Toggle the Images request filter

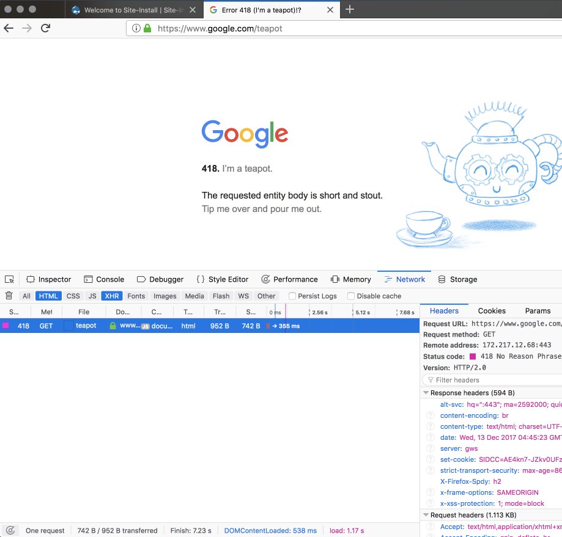165,296
